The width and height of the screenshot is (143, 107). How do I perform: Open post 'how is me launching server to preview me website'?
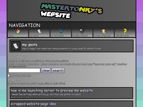pyautogui.click(x=52, y=90)
